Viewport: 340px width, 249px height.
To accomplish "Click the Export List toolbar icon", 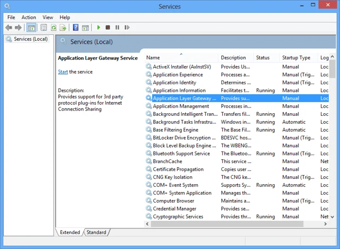I will 63,28.
